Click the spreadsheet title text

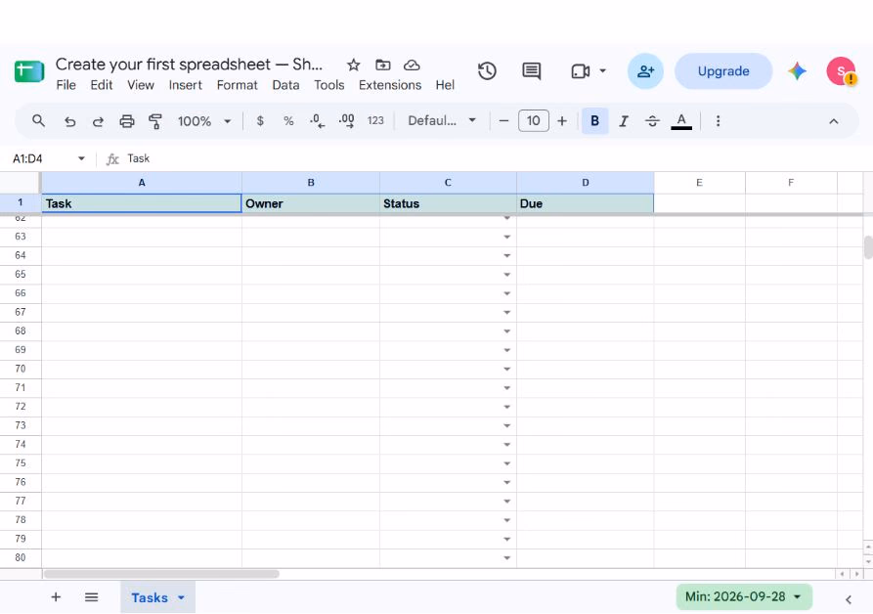189,65
